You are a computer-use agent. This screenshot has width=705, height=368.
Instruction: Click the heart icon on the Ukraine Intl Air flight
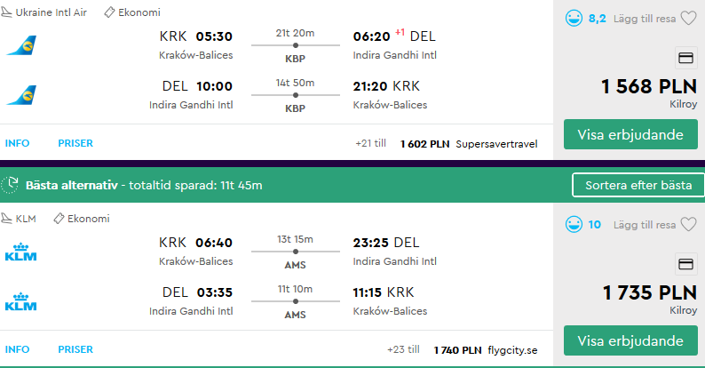point(688,19)
